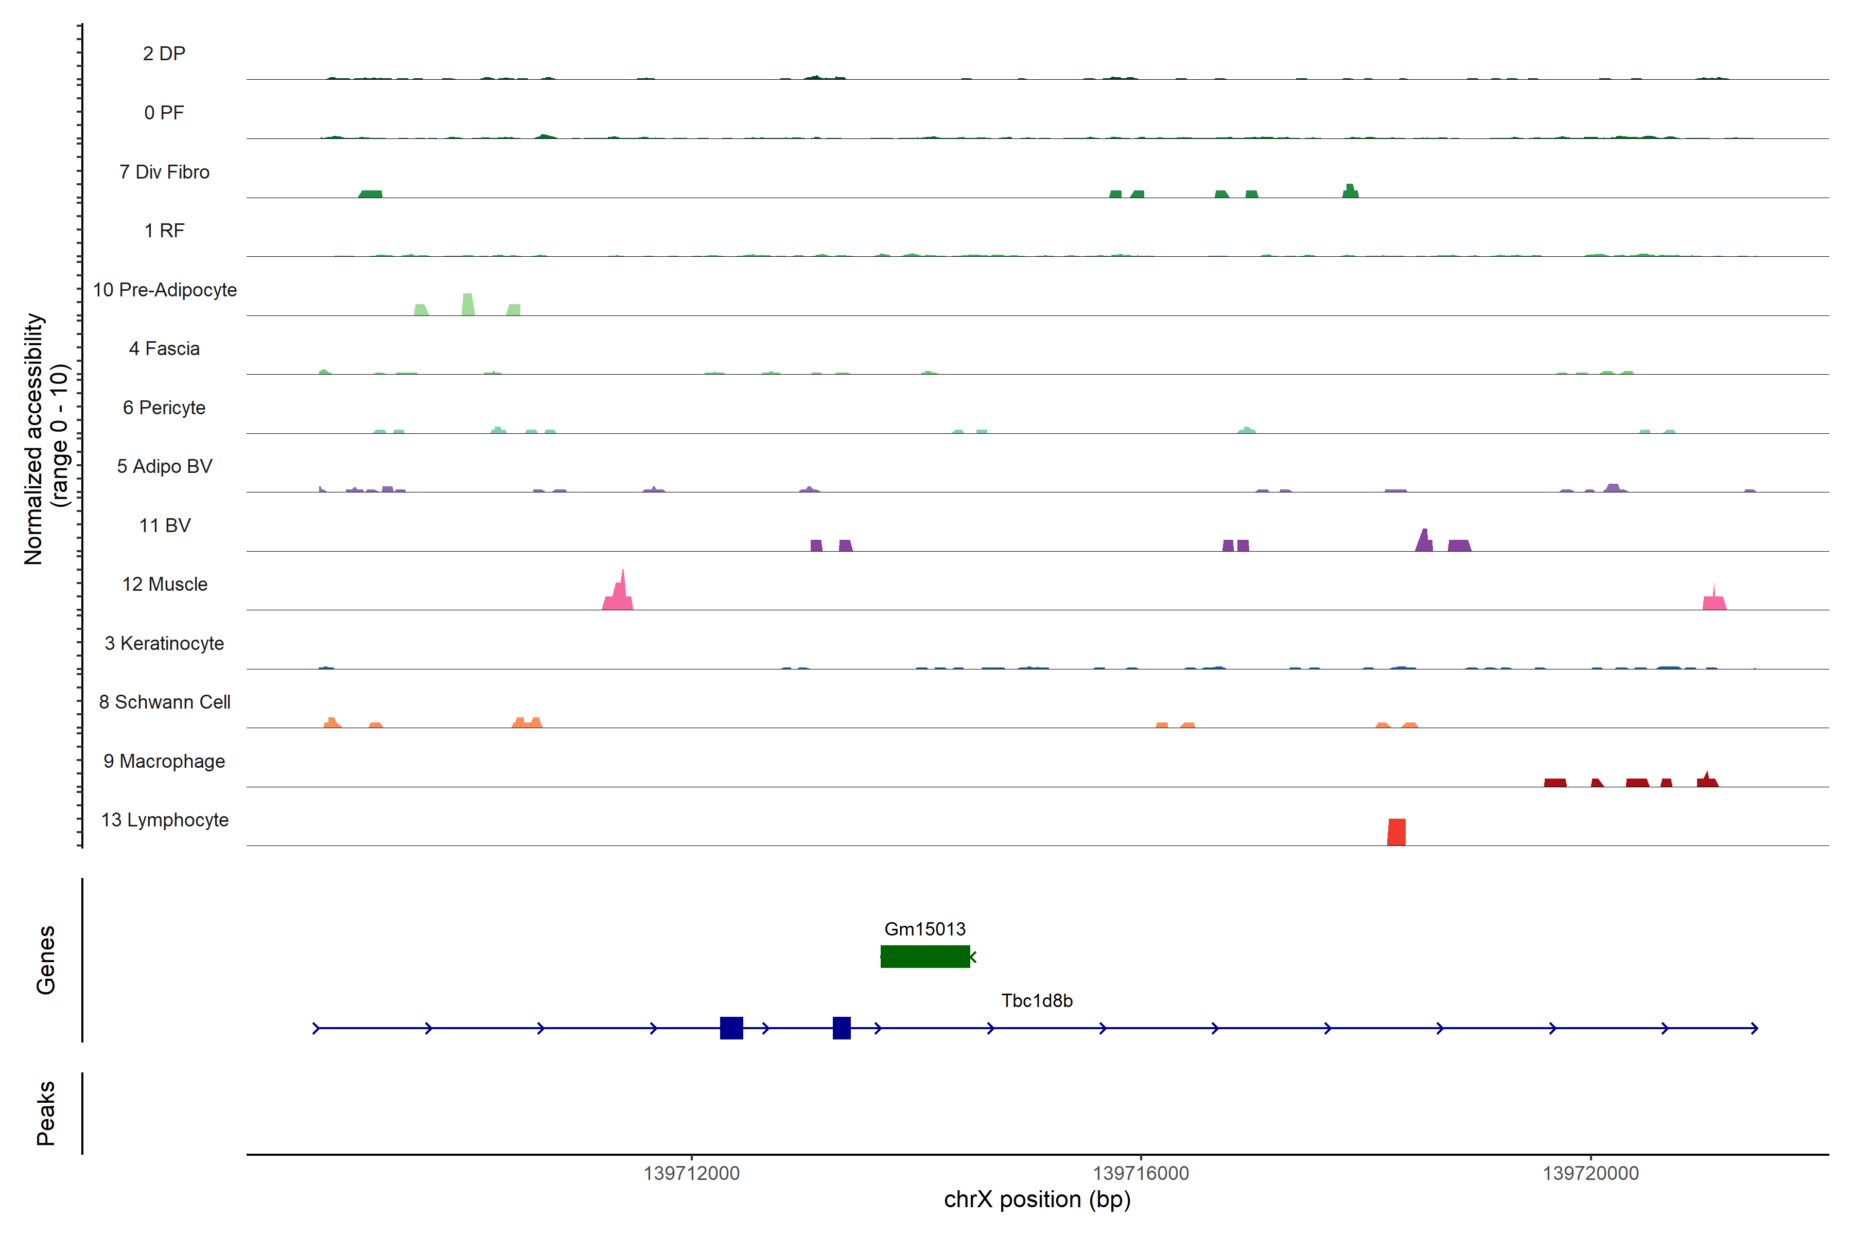Select the 12 Muscle track label
The width and height of the screenshot is (1853, 1235).
pos(165,585)
